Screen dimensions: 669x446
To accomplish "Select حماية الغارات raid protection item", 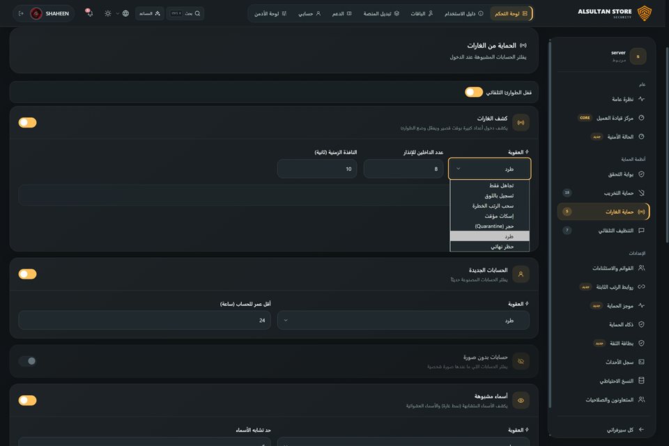I will 602,212.
